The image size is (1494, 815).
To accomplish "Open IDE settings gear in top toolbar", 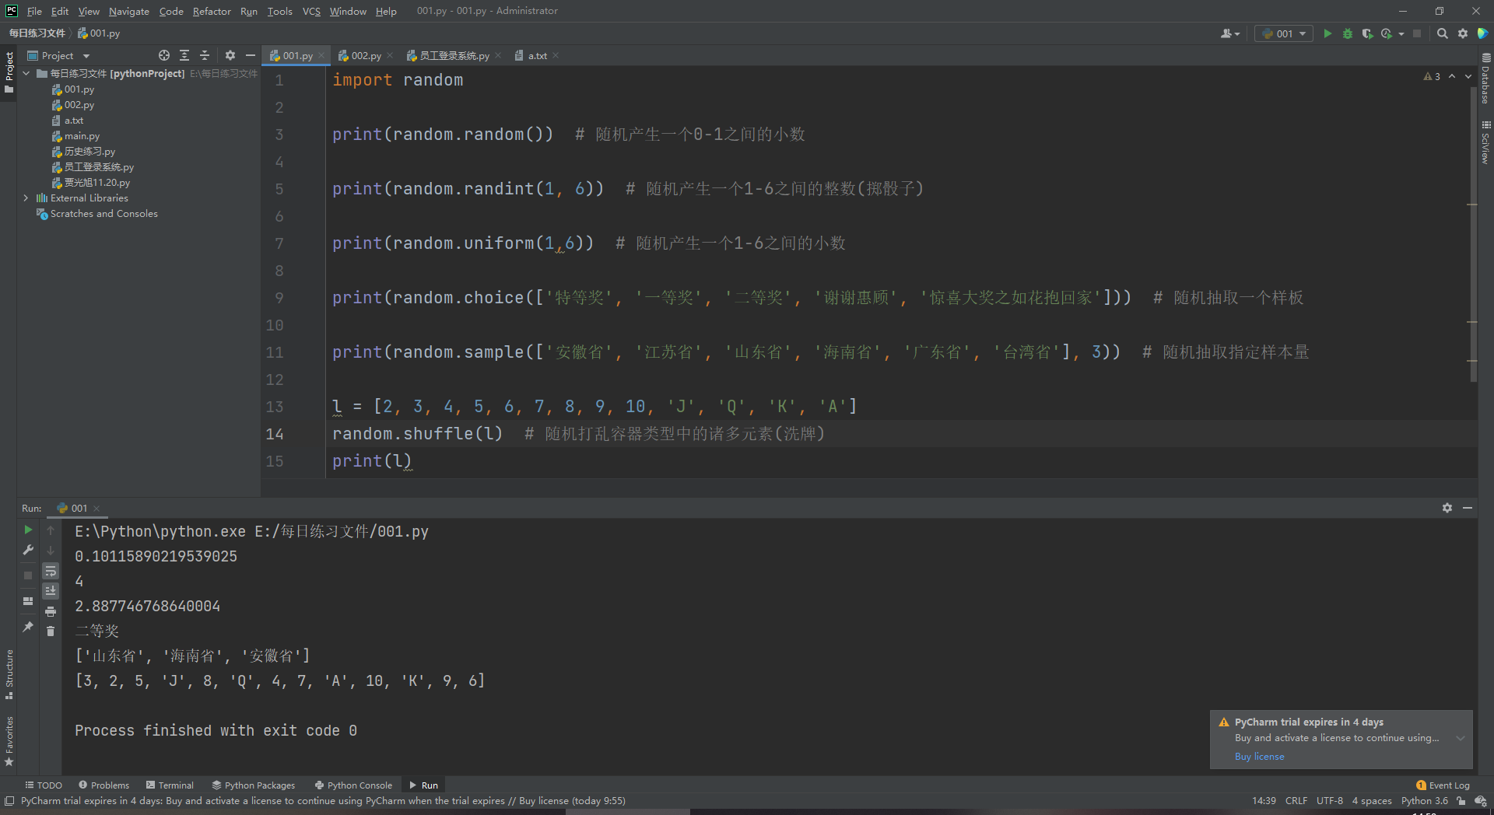I will tap(1463, 33).
